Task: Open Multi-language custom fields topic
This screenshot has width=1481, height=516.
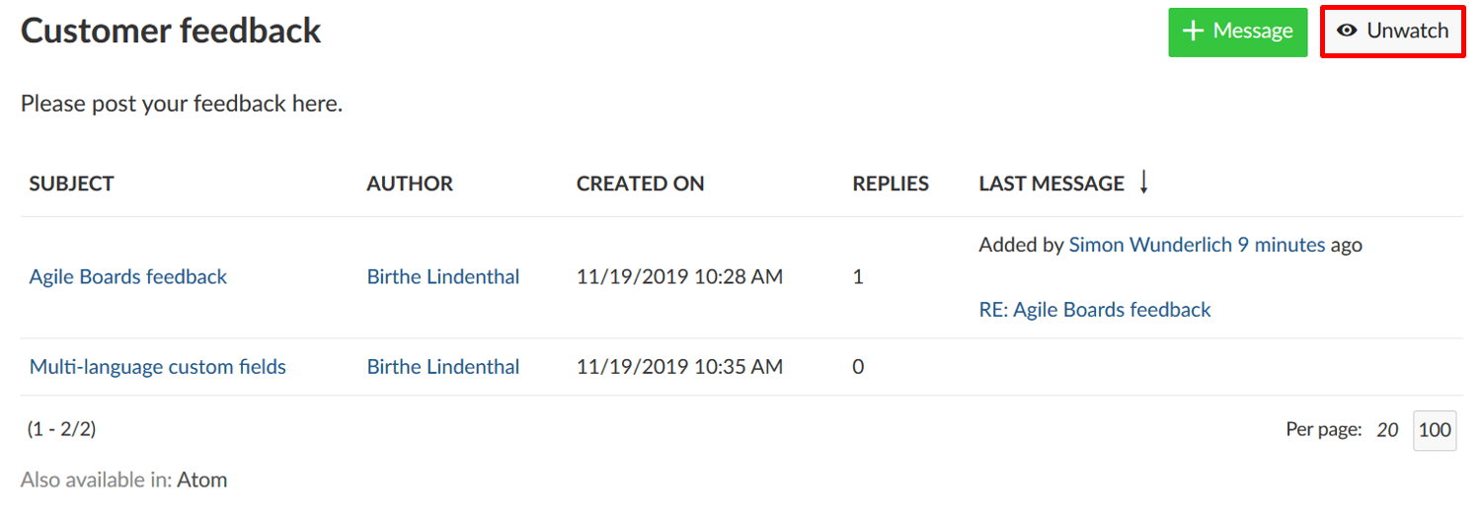Action: (158, 367)
